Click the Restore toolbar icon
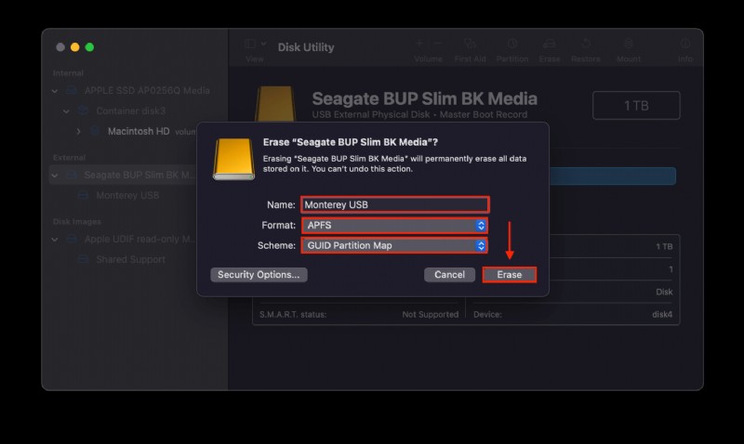 (x=586, y=44)
